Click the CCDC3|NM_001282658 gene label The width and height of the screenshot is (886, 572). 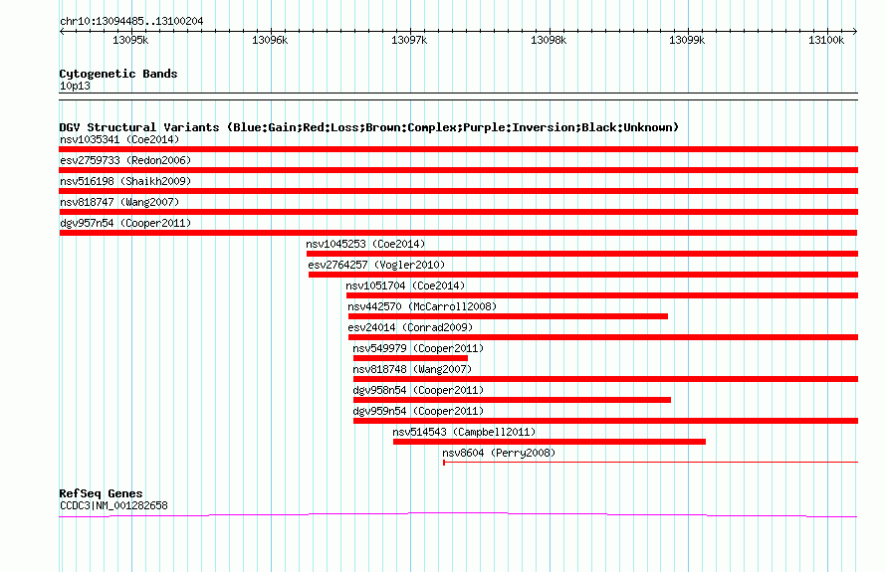click(x=113, y=505)
